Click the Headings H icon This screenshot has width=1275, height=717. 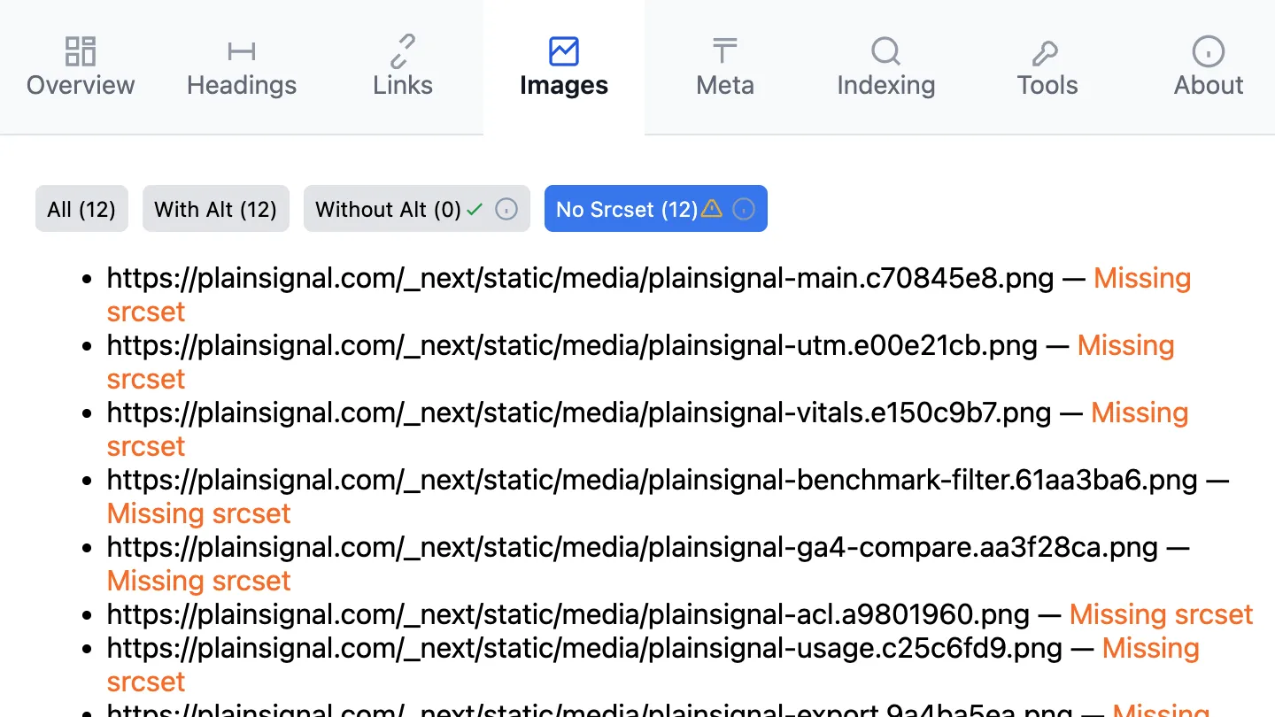pyautogui.click(x=242, y=51)
